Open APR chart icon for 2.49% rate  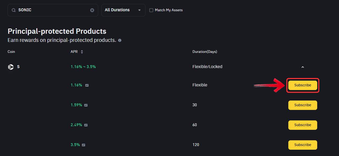pyautogui.click(x=86, y=125)
